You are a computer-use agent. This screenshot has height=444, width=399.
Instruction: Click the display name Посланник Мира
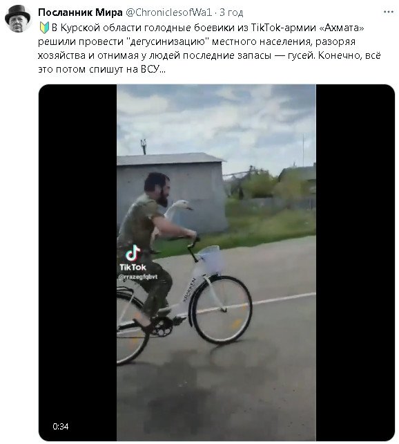point(80,12)
